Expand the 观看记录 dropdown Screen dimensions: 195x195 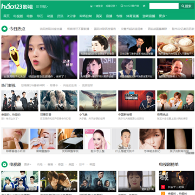[112, 6]
